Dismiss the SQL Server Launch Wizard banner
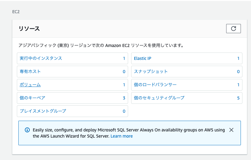 click(x=231, y=130)
